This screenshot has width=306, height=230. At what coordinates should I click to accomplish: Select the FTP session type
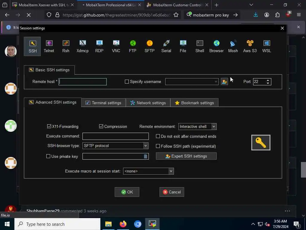click(x=133, y=46)
